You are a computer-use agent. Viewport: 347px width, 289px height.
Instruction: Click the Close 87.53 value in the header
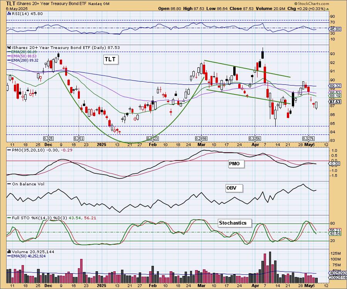241,8
